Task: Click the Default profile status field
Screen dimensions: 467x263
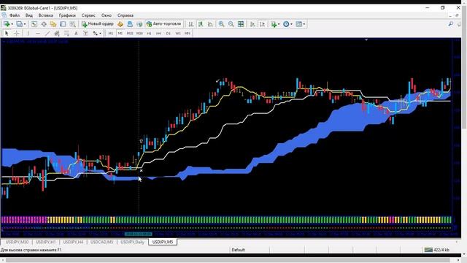Action: [x=239, y=250]
